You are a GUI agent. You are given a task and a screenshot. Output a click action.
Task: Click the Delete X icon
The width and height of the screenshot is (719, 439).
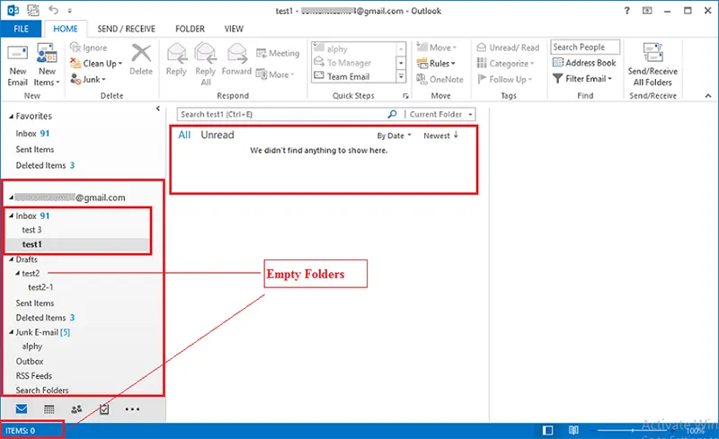pyautogui.click(x=141, y=53)
